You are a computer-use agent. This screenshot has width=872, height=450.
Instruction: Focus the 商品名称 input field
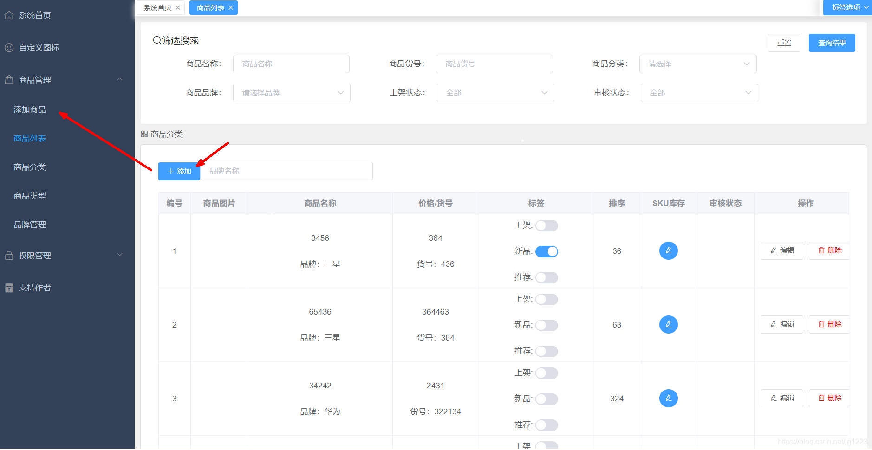(291, 64)
